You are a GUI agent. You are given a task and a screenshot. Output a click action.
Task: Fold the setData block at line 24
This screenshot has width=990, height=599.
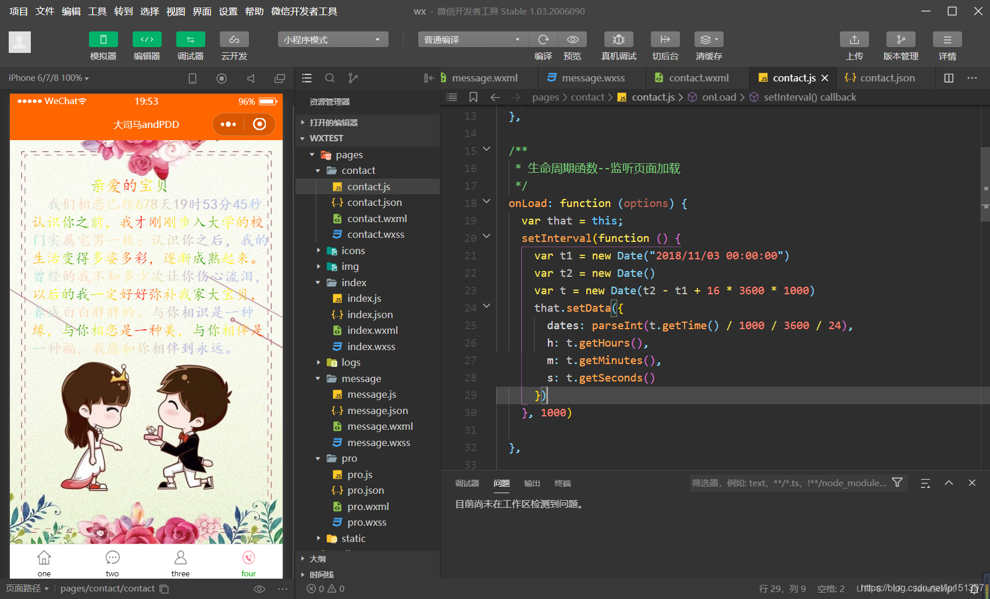[x=487, y=306]
